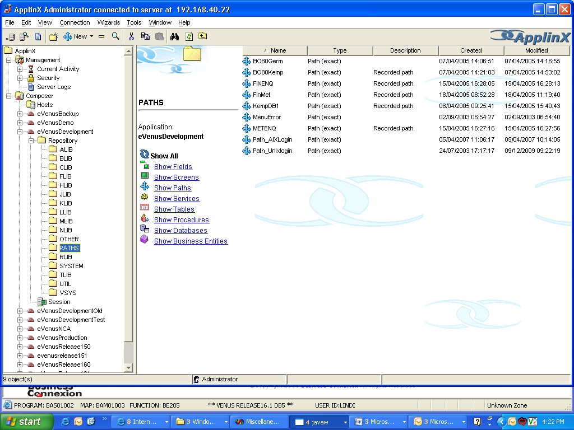Click the magnifying glass search toolbar icon
The width and height of the screenshot is (574, 430).
click(115, 36)
